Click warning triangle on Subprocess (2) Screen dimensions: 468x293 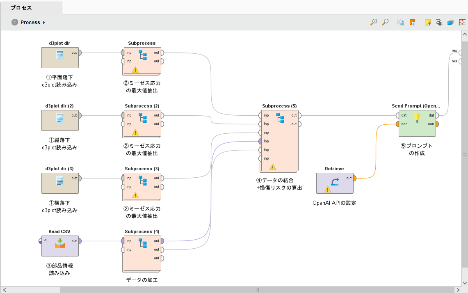(x=135, y=133)
